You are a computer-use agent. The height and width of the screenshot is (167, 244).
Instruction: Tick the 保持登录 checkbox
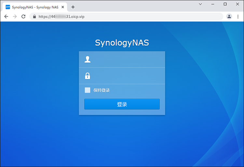tap(88, 90)
